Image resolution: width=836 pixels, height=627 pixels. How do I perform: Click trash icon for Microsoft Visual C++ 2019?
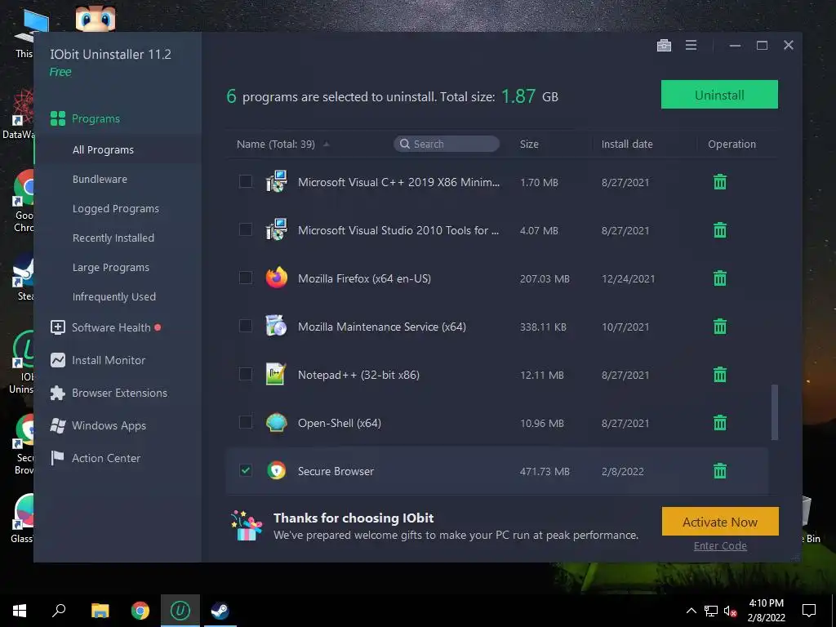click(x=720, y=182)
